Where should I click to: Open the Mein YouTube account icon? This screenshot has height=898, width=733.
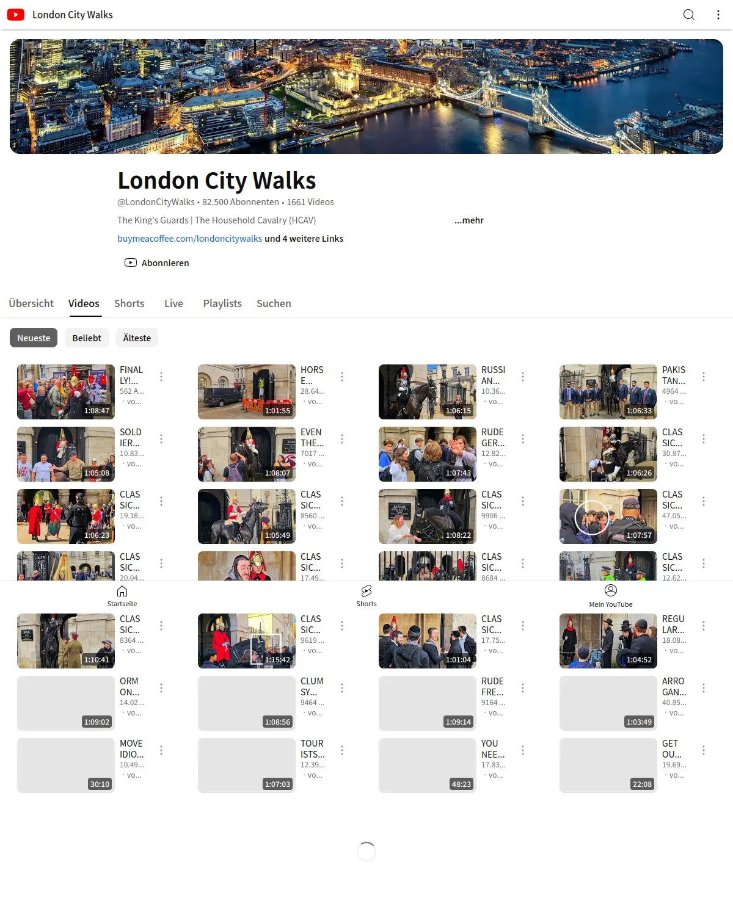pyautogui.click(x=611, y=590)
